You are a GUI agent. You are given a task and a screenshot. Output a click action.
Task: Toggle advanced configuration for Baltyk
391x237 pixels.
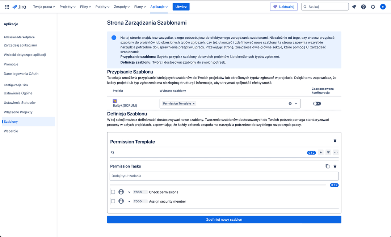[317, 103]
